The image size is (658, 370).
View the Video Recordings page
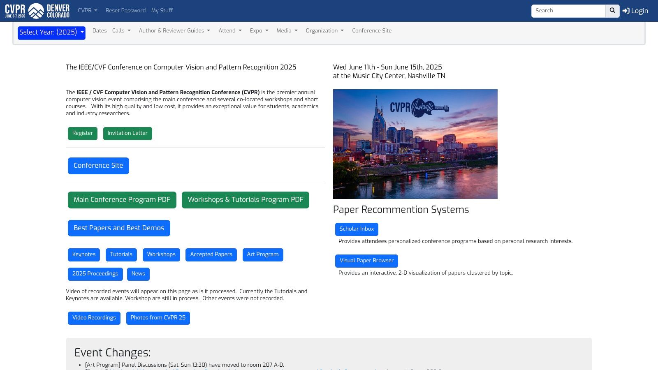[x=94, y=318]
